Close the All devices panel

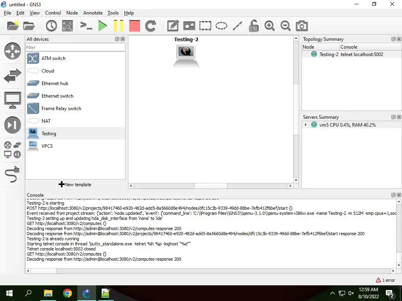point(123,39)
